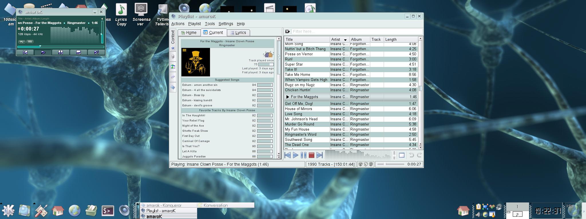Image resolution: width=586 pixels, height=219 pixels.
Task: Click suggested song Esham - Boss Up
Action: point(193,95)
